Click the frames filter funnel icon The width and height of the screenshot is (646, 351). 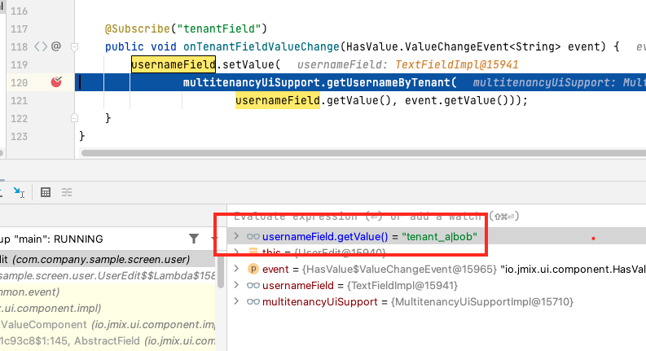pos(194,239)
